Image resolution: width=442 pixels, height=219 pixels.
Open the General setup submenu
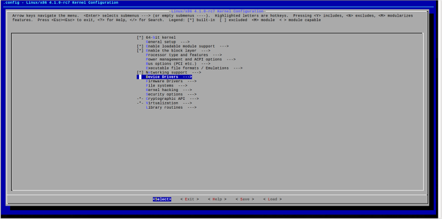(168, 42)
